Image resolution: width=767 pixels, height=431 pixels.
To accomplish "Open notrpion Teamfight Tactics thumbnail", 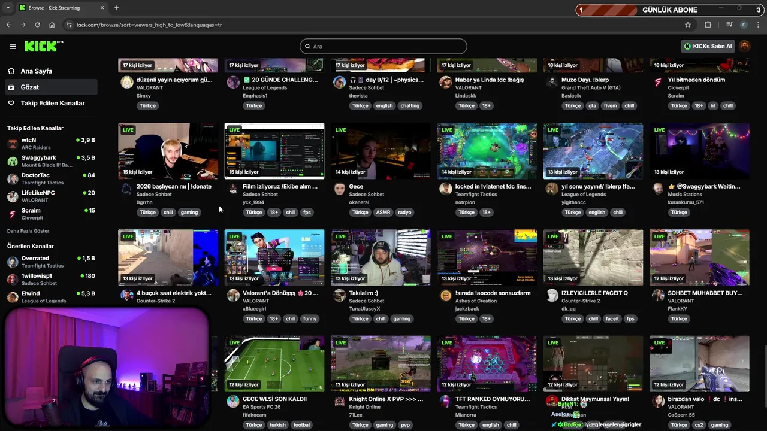I will [x=487, y=151].
